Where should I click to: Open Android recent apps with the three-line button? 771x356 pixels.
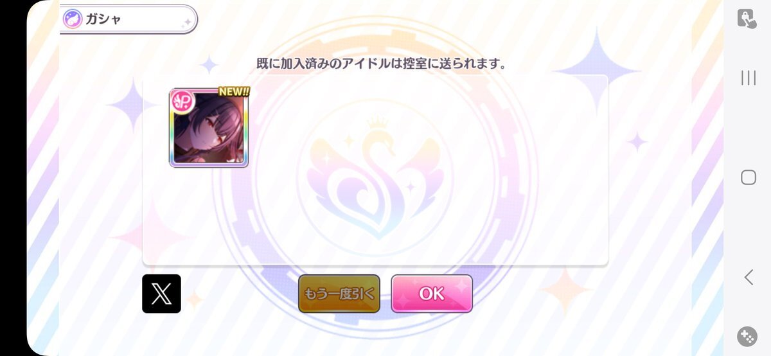[x=749, y=78]
